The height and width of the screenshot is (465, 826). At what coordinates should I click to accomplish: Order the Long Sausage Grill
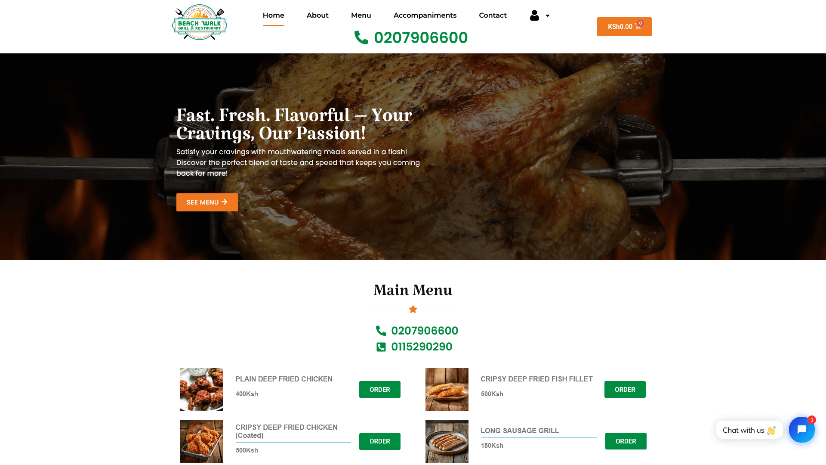pos(626,441)
